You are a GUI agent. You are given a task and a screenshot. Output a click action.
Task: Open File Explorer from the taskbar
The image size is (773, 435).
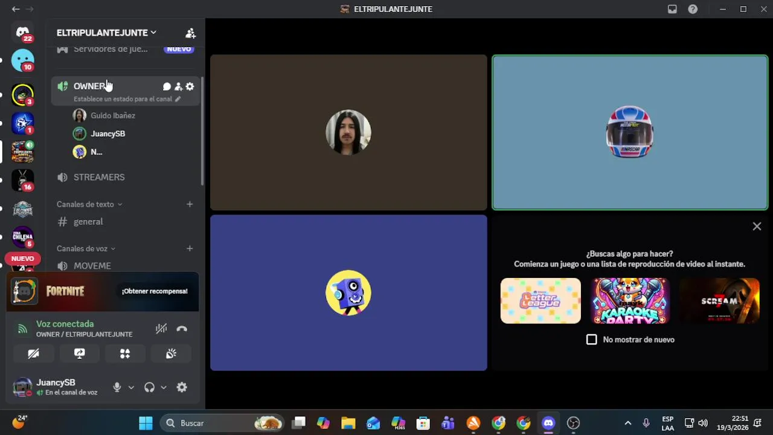pyautogui.click(x=348, y=423)
